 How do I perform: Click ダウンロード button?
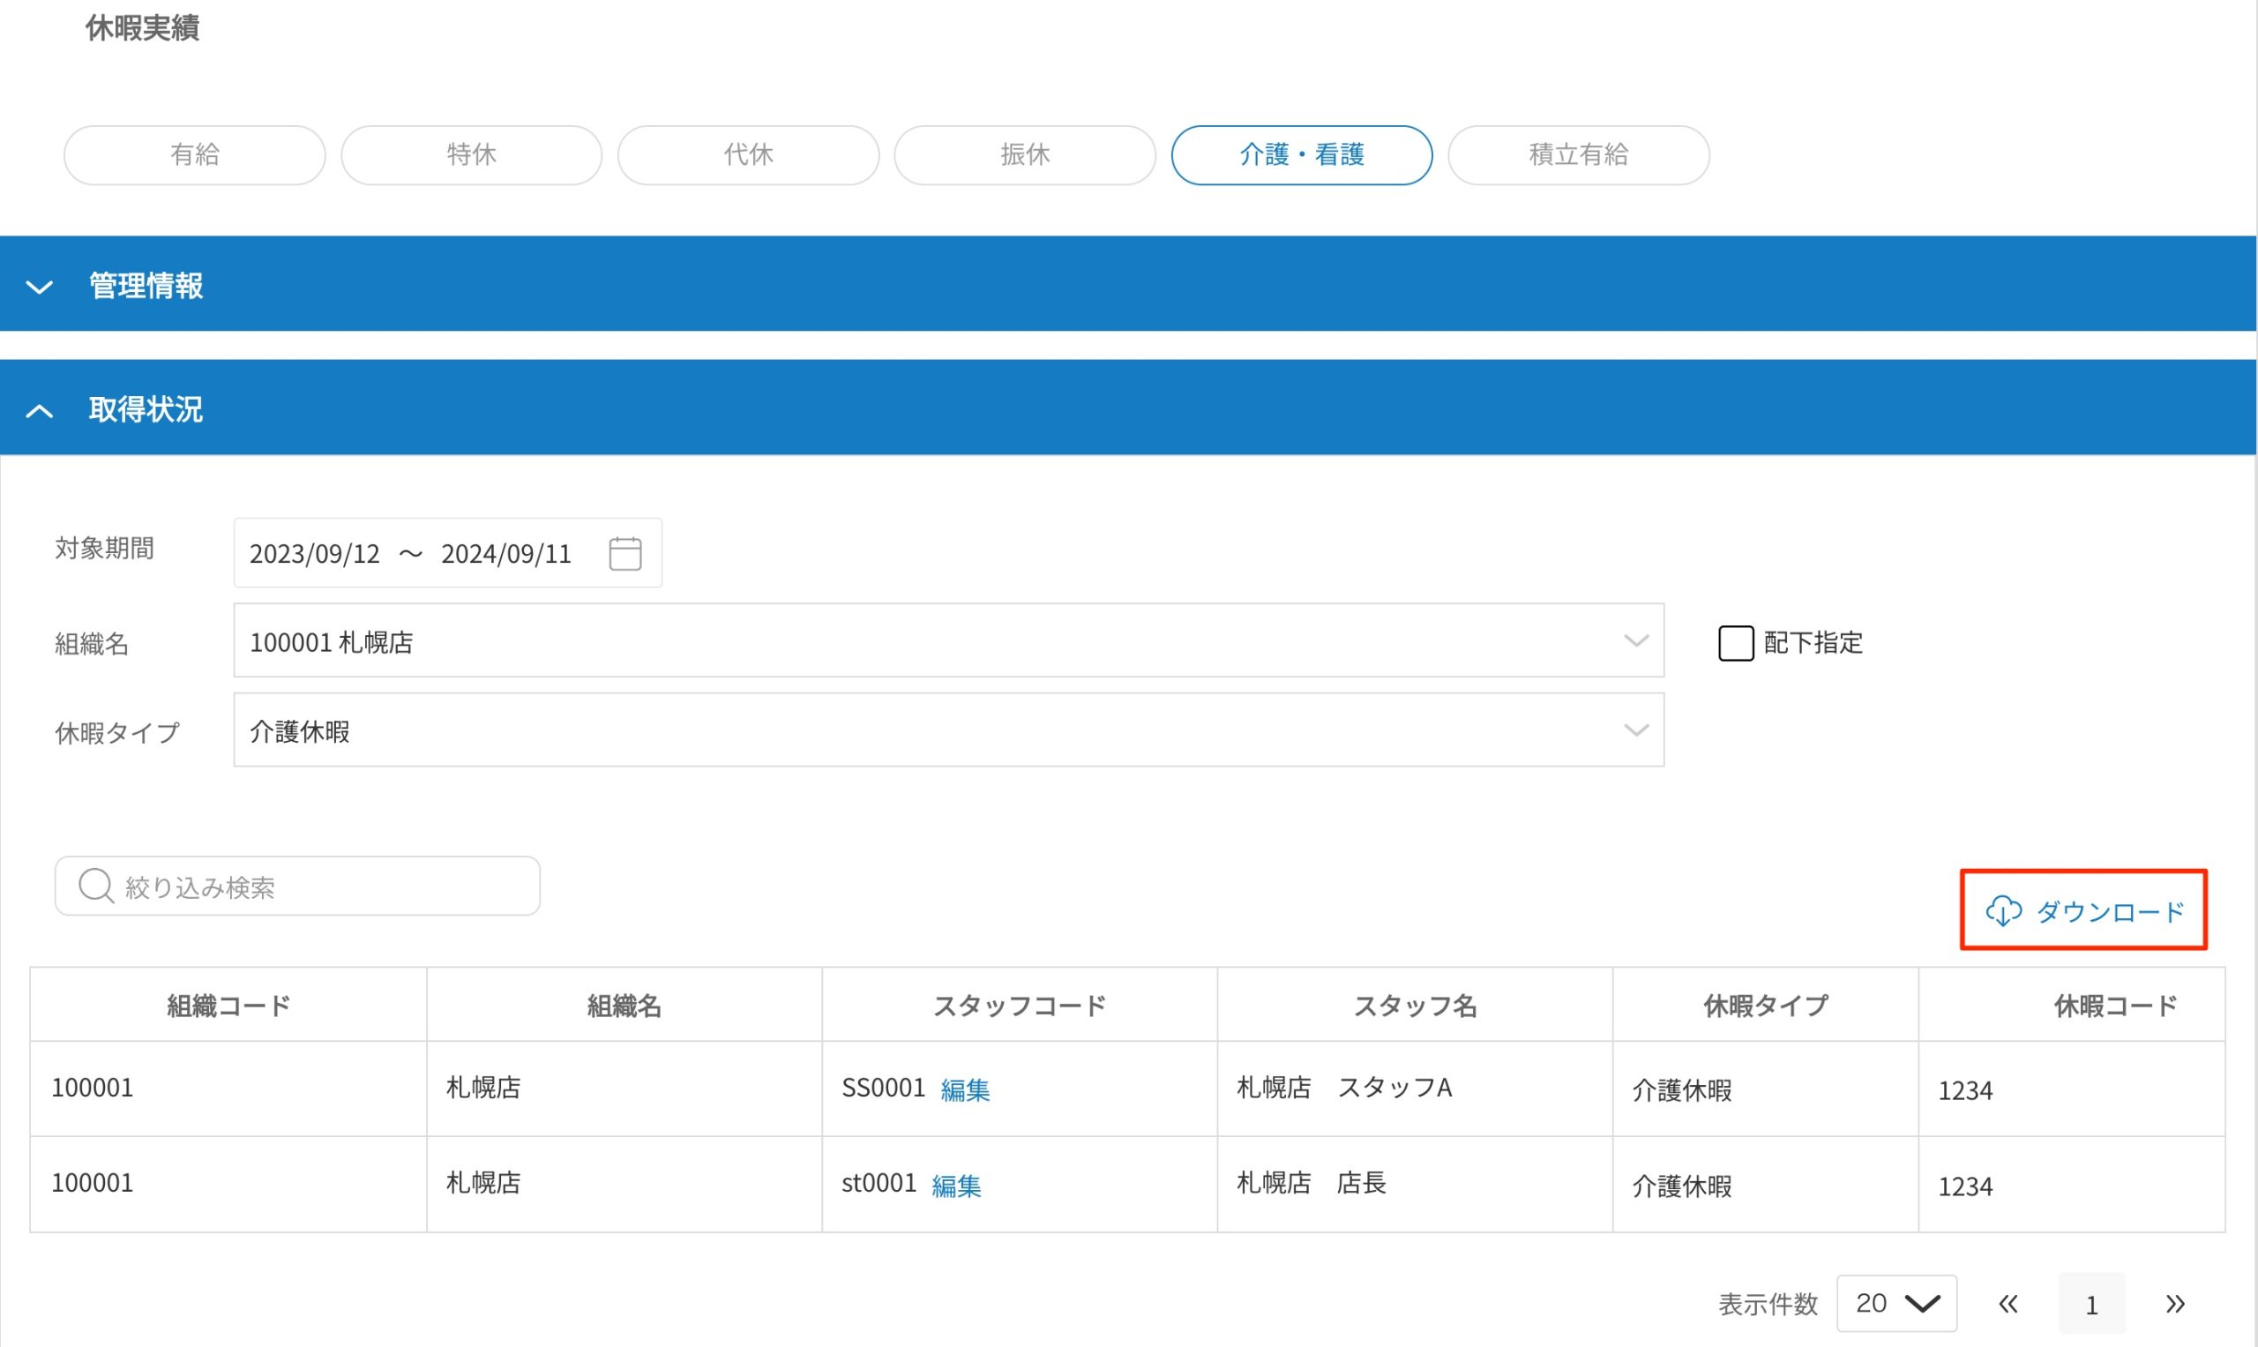click(2082, 910)
